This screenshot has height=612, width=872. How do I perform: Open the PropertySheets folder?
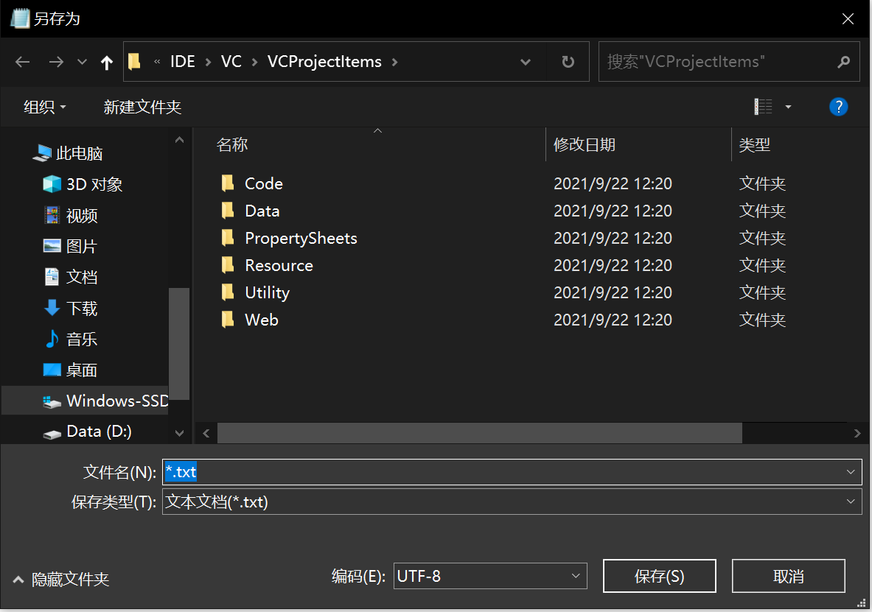click(x=299, y=237)
